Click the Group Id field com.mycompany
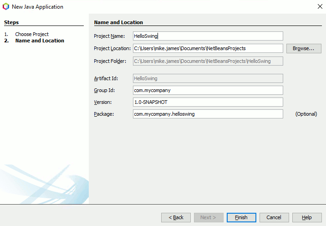 pos(208,90)
